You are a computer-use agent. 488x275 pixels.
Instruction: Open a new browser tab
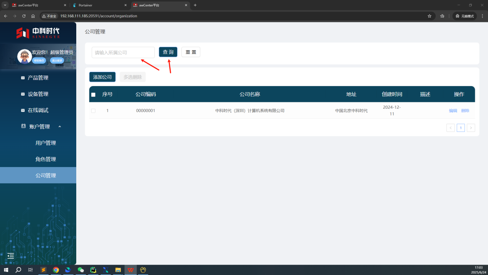point(195,5)
